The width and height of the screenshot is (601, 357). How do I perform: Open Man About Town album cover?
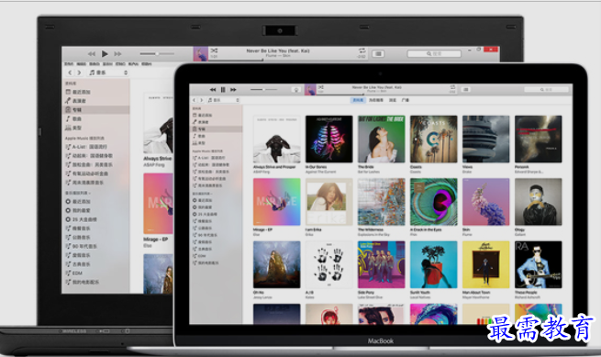486,264
